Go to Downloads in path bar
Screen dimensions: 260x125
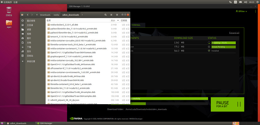[x=45, y=15]
